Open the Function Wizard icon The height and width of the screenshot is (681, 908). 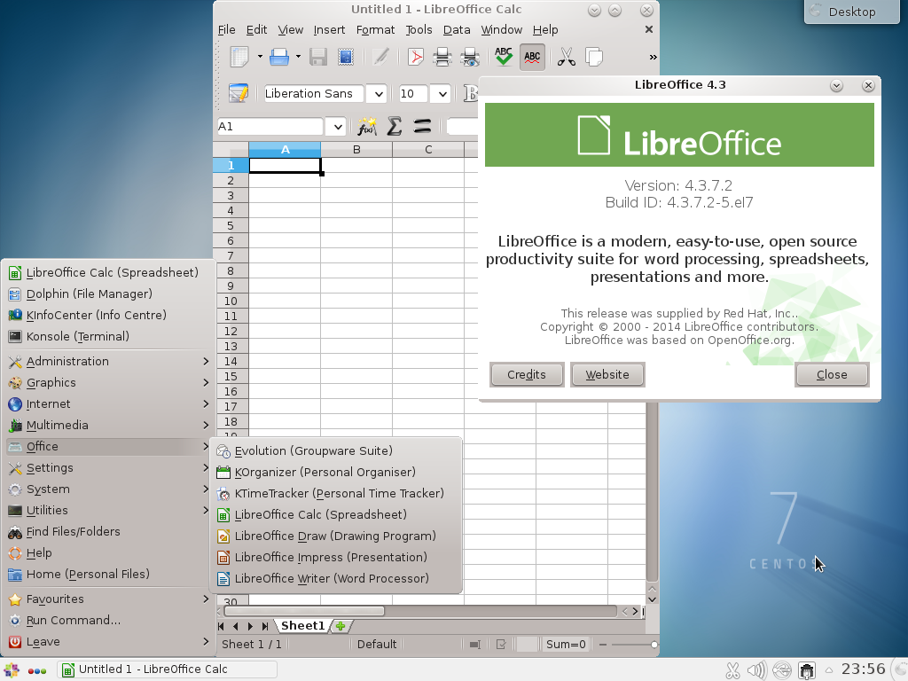click(x=366, y=126)
